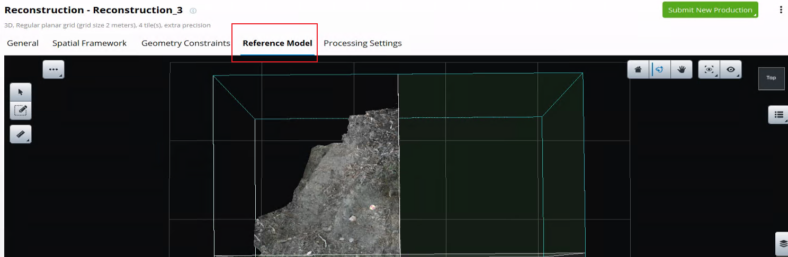
Task: Choose the edit selection region tool
Action: click(x=21, y=111)
